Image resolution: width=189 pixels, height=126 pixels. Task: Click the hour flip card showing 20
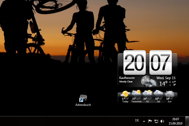coord(134,62)
